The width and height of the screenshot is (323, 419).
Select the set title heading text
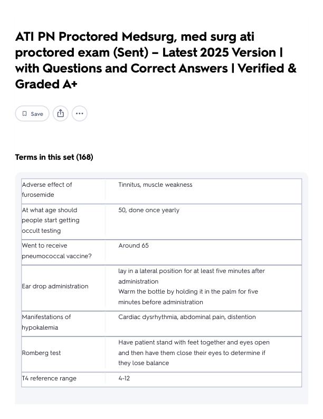[x=156, y=60]
